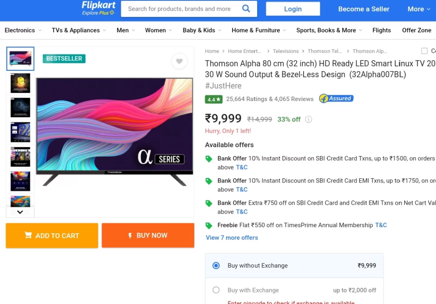Go to Offer Zone
Screen dimensions: 436x304
click(x=416, y=30)
